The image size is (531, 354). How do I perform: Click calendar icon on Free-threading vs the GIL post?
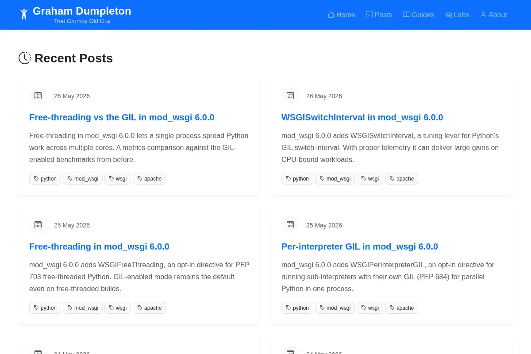tap(38, 96)
